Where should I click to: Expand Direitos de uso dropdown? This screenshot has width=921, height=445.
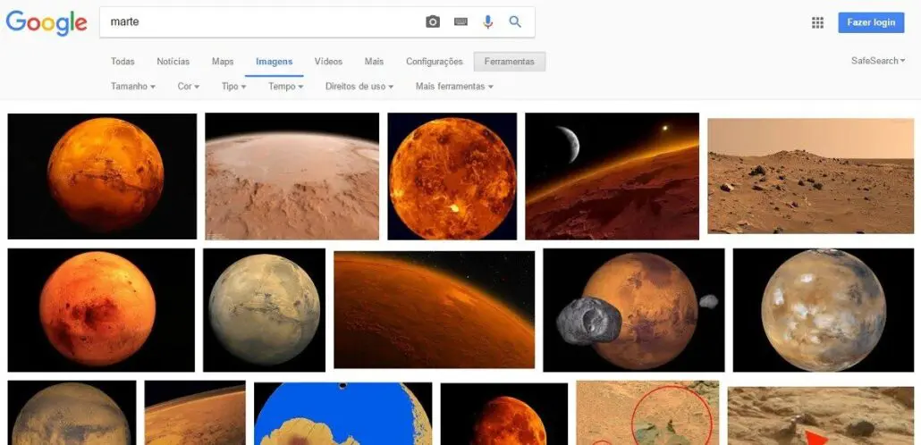(359, 87)
